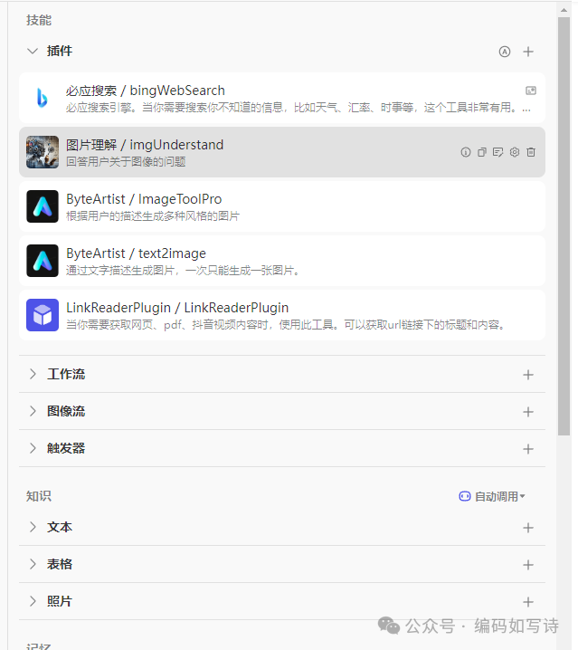Click the 插件 section label
Screen dimensions: 578x650
click(x=60, y=51)
